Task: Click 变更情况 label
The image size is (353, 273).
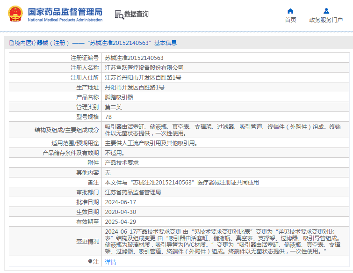Action: tap(87, 242)
